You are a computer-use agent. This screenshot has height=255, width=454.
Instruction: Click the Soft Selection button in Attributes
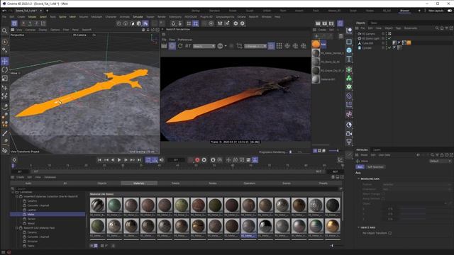tap(375, 167)
